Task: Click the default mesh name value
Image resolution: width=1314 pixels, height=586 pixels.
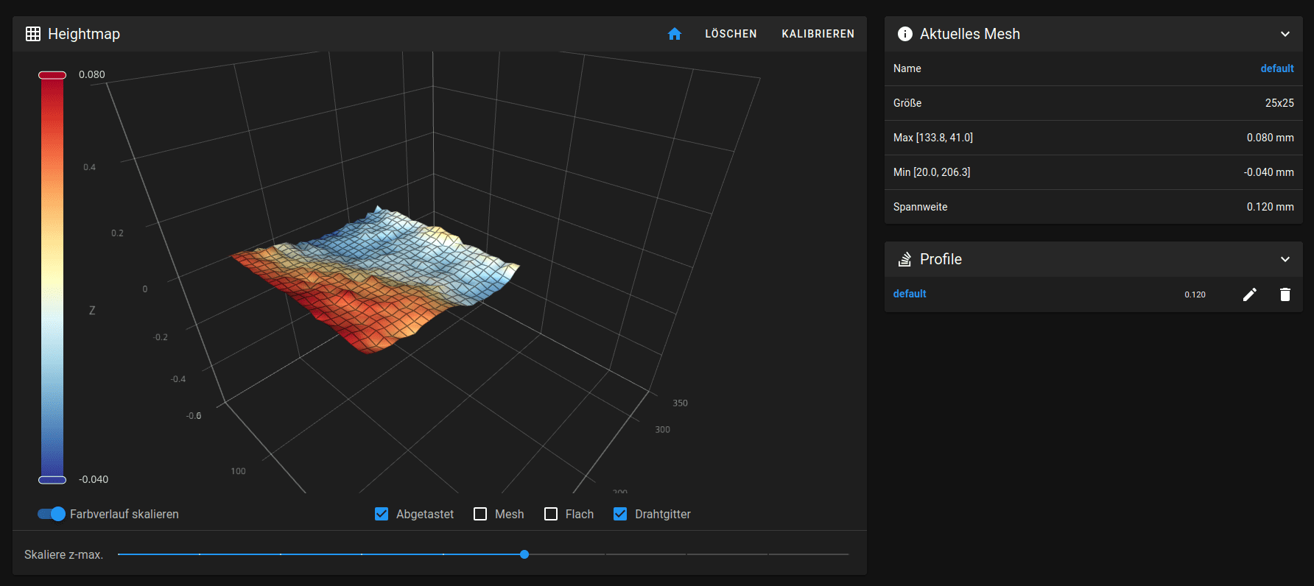Action: tap(1277, 68)
